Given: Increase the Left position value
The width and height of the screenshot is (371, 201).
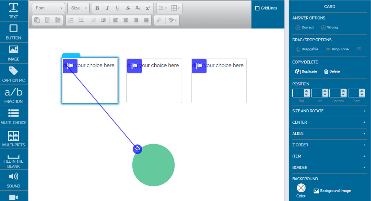Looking at the screenshot, I should 325,91.
